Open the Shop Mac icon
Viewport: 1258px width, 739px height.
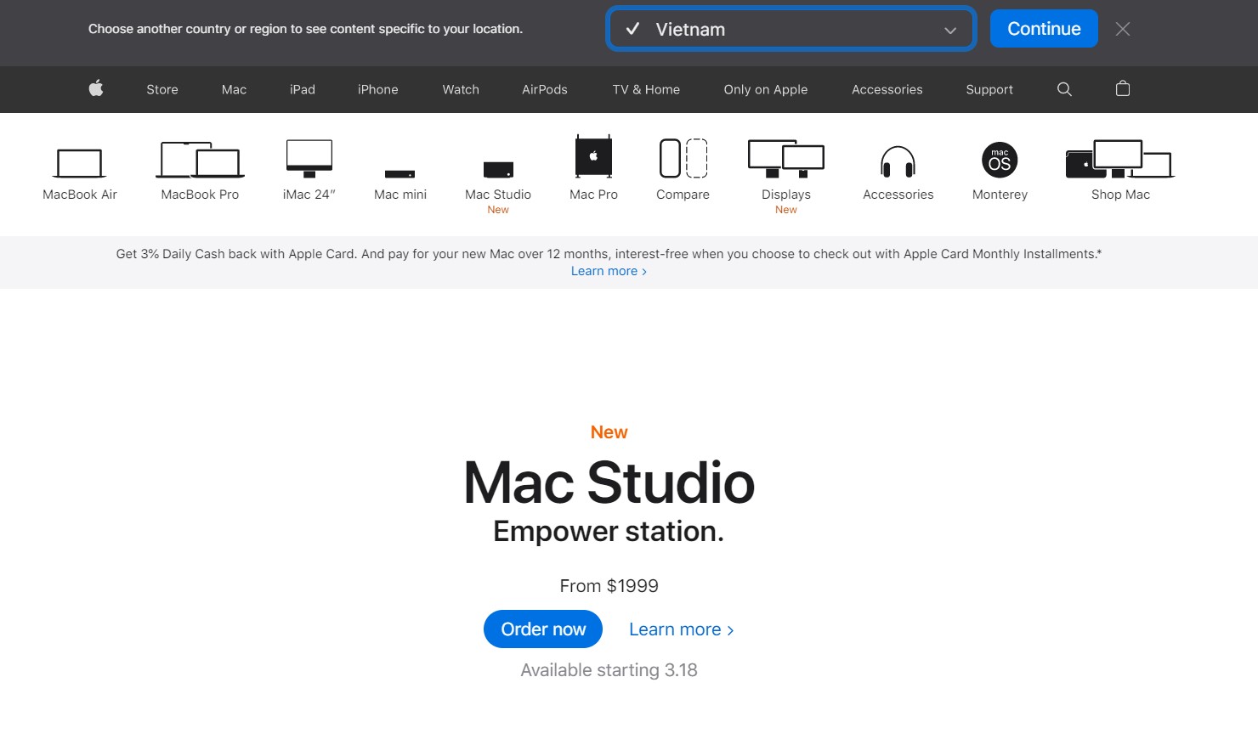[1120, 159]
